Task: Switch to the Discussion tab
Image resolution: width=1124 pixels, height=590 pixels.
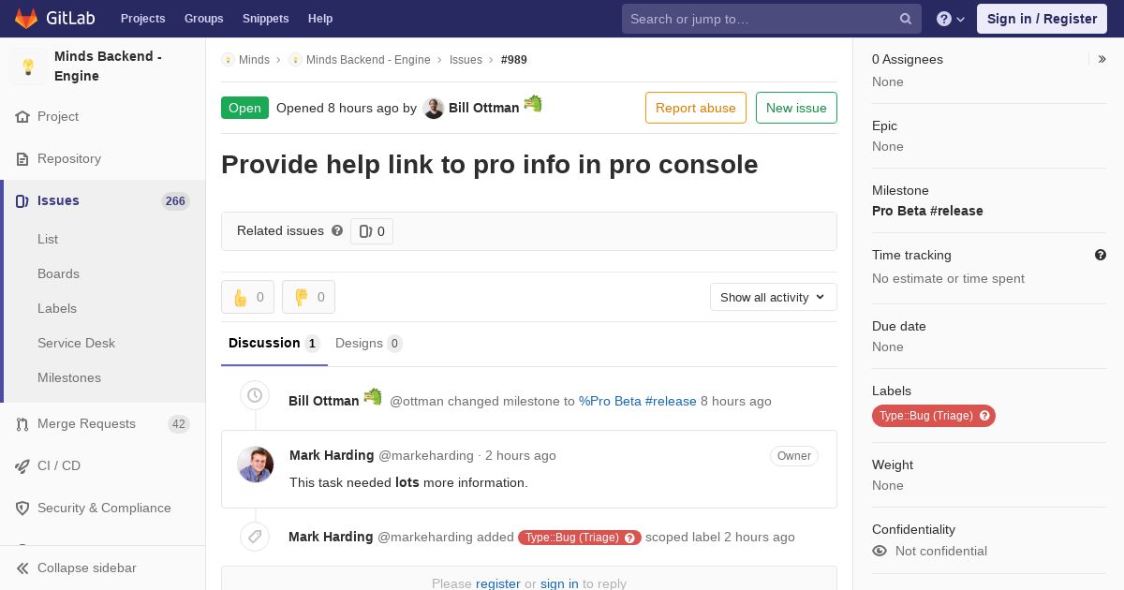Action: pos(274,344)
